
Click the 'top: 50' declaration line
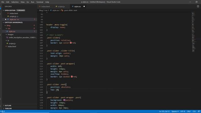coord(55,90)
